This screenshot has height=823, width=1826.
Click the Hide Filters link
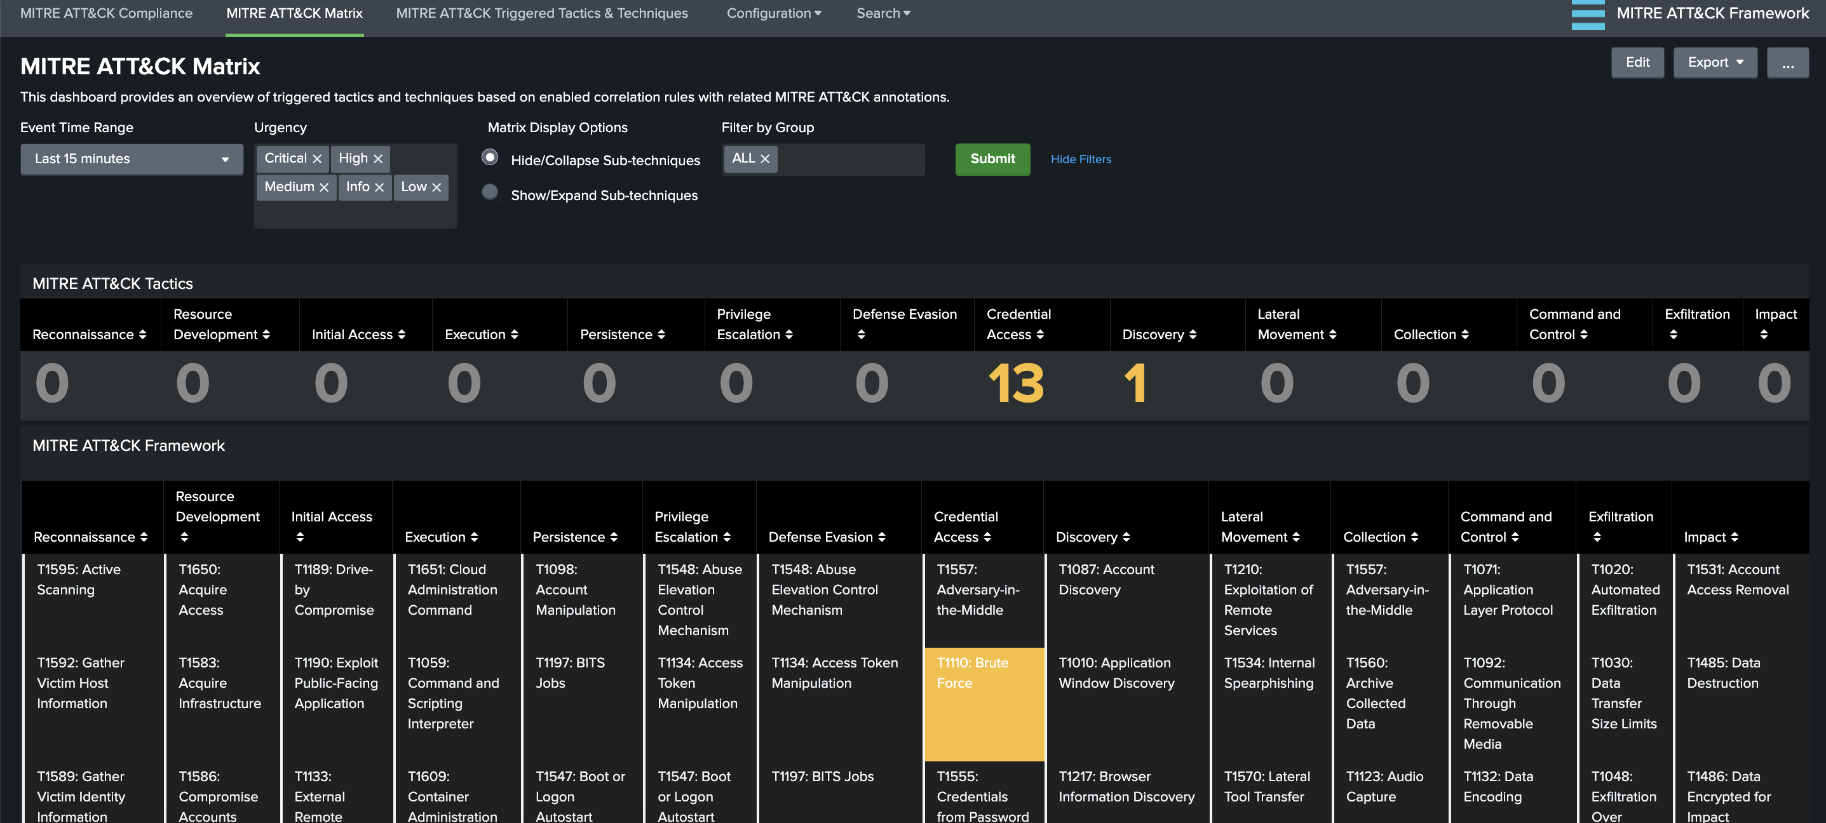point(1080,159)
